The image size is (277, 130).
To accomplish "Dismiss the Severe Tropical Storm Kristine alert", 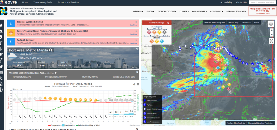I will coord(136,31).
